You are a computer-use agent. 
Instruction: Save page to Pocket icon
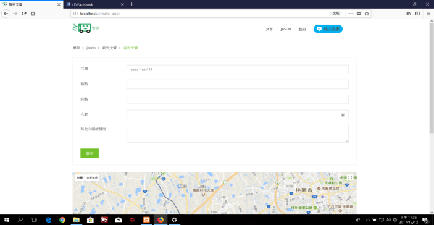pos(359,14)
